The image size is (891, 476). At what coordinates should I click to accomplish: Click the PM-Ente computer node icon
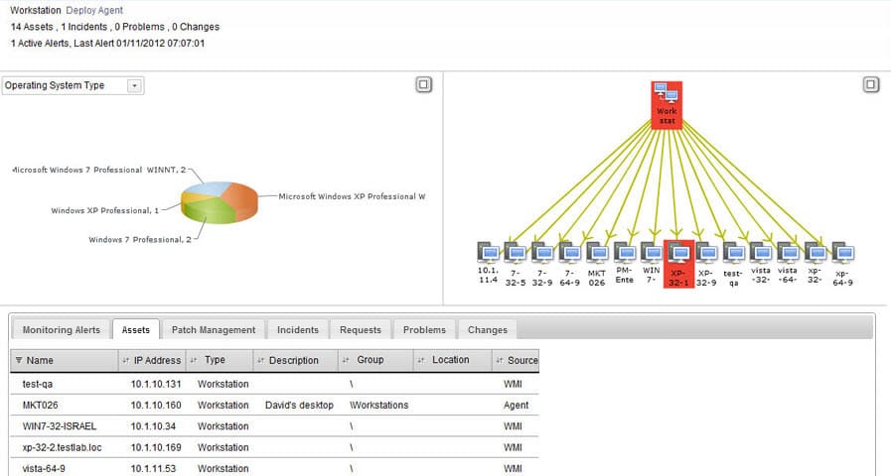tap(624, 252)
